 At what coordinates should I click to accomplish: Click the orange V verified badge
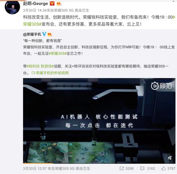pyautogui.click(x=52, y=3)
